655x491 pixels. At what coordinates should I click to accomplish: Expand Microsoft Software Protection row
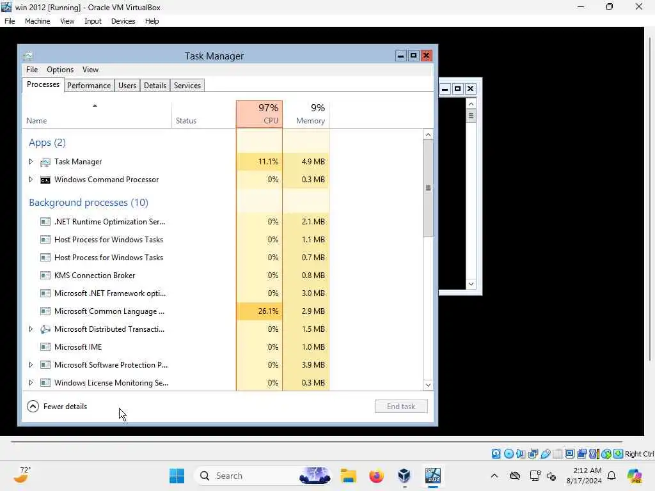31,365
